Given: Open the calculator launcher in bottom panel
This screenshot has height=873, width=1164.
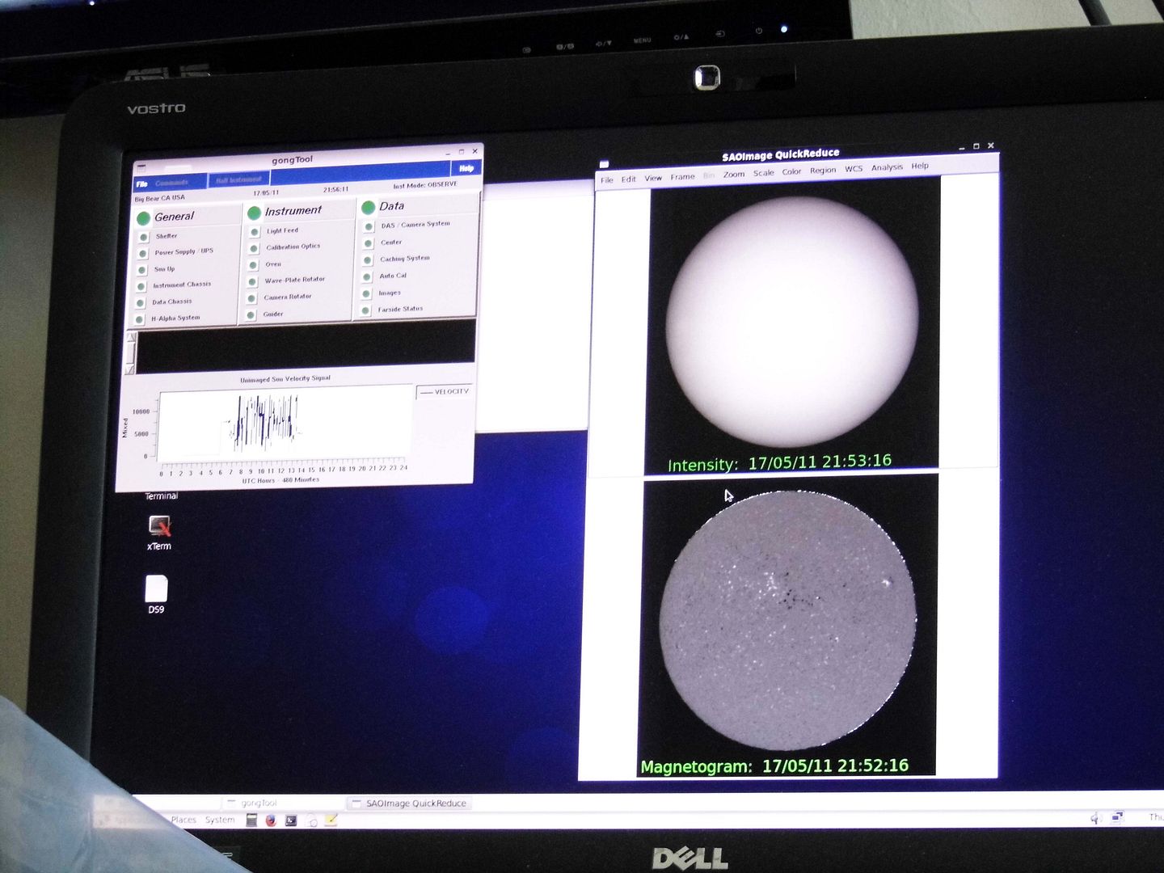Looking at the screenshot, I should coord(251,820).
